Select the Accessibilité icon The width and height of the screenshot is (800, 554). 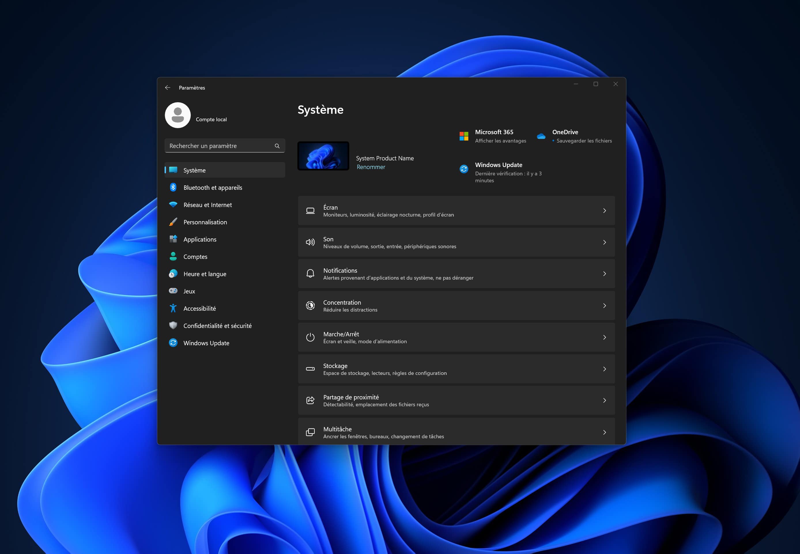click(x=174, y=308)
